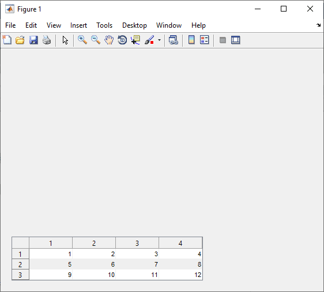Click column header 3 in table
Screen dimensions: 324x292
pos(137,243)
